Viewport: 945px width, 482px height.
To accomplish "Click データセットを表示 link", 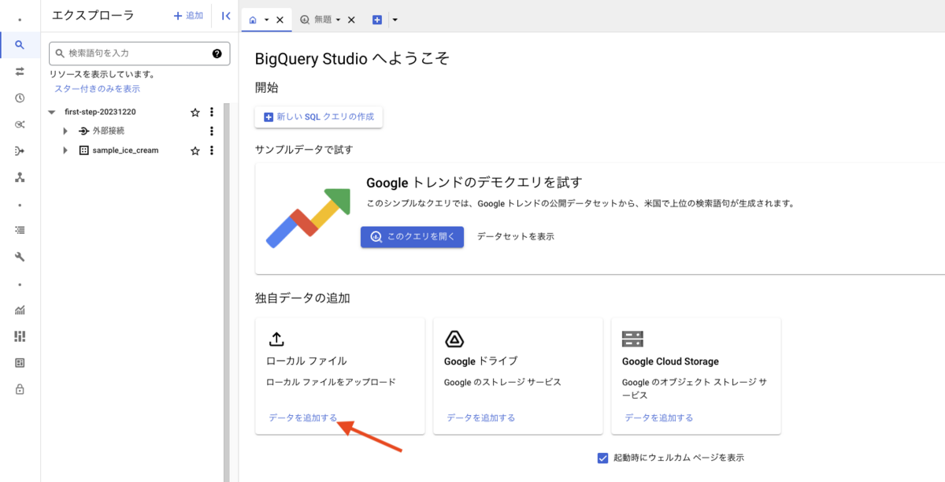I will (x=516, y=236).
